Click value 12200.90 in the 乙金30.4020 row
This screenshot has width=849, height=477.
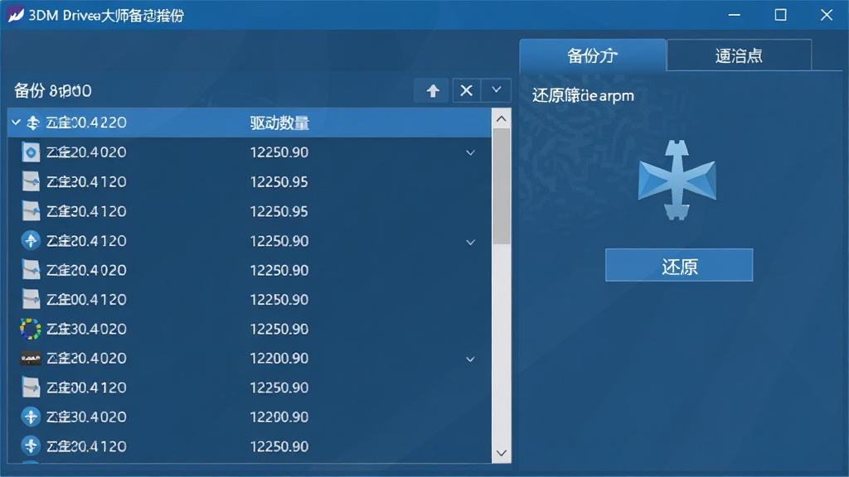coord(279,417)
